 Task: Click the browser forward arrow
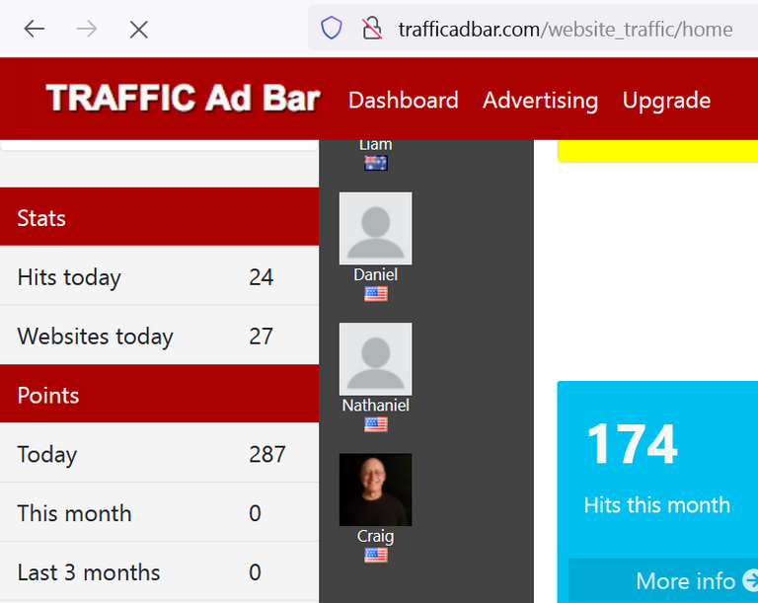(87, 30)
